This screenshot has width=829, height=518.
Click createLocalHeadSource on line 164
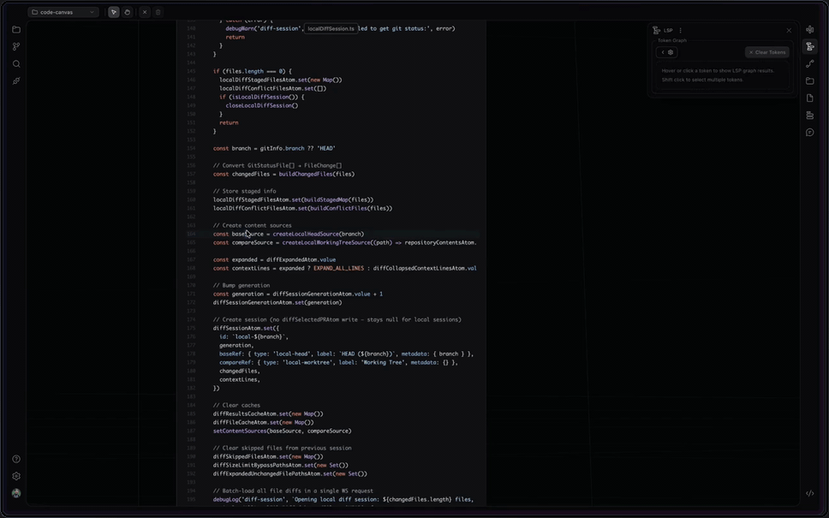(306, 234)
